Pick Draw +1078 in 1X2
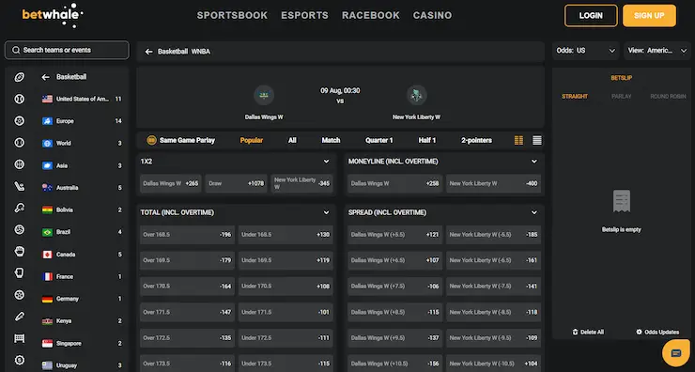The height and width of the screenshot is (372, 695). 237,183
